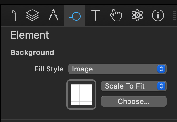The height and width of the screenshot is (122, 177).
Task: Open the Physics inspector atom icon
Action: (x=137, y=15)
